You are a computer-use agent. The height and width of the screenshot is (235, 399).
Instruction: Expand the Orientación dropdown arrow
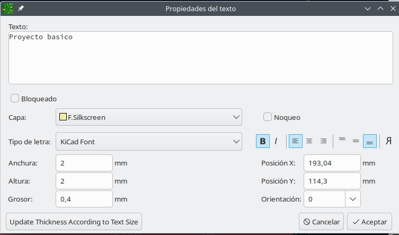coord(353,199)
